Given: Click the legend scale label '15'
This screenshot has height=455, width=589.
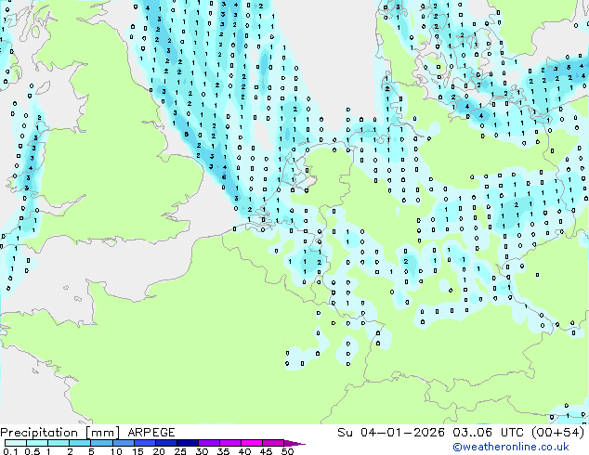Looking at the screenshot, I should point(137,451).
